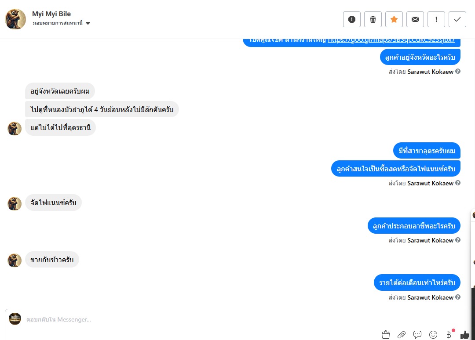The height and width of the screenshot is (340, 475).
Task: Open saved replies speech bubble icon
Action: [417, 335]
